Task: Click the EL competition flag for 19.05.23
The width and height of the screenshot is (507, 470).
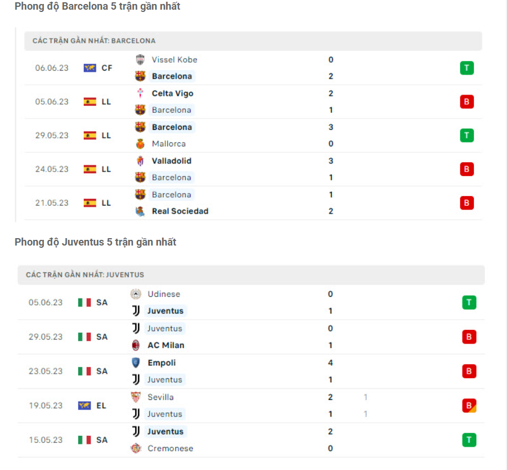Action: click(84, 406)
